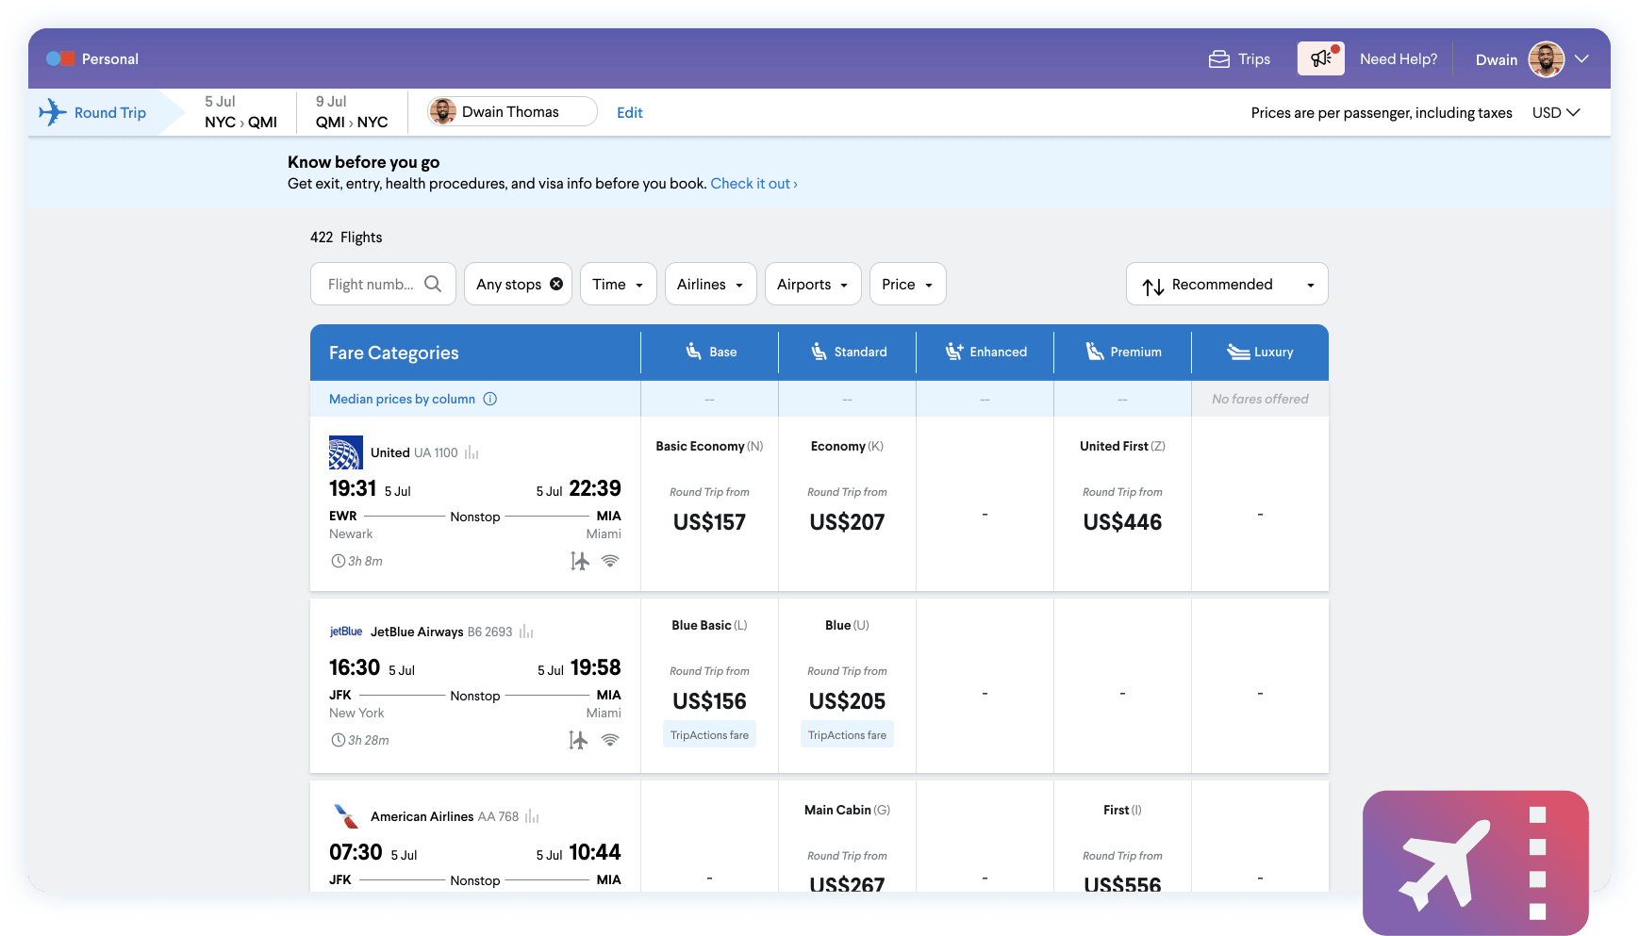Screen dimensions: 1639x936
Task: Click the Enhanced fare seat icon
Action: point(953,351)
